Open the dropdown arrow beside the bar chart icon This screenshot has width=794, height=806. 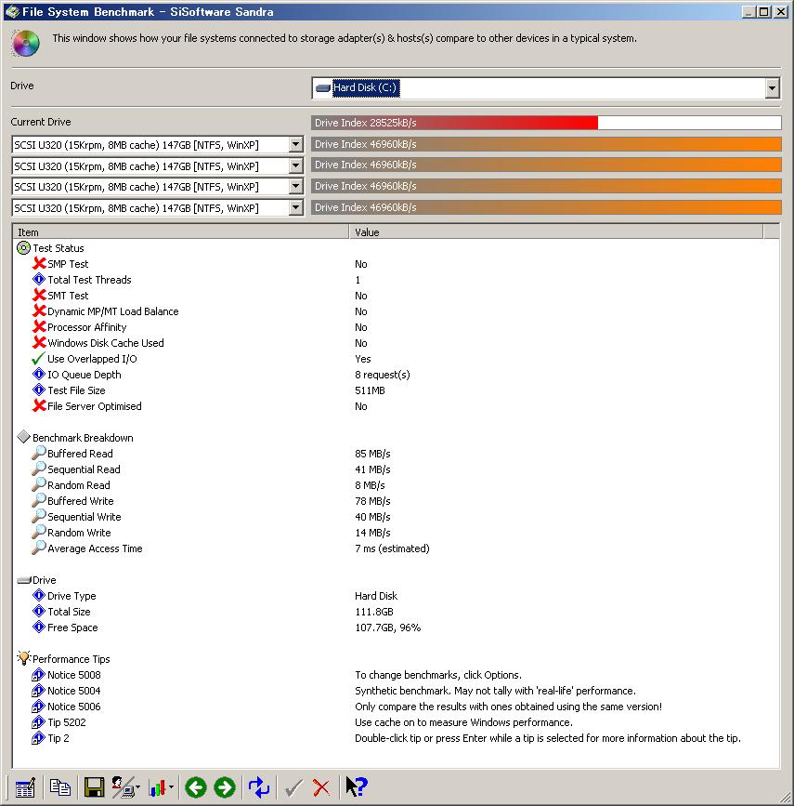click(x=171, y=787)
